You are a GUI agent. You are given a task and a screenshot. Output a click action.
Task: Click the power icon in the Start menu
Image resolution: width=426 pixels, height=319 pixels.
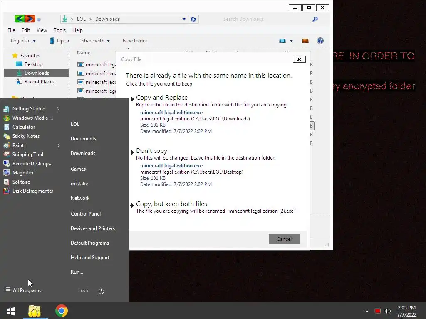click(101, 291)
